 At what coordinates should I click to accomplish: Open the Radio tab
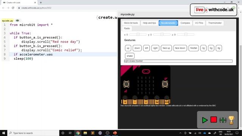pyautogui.click(x=127, y=28)
